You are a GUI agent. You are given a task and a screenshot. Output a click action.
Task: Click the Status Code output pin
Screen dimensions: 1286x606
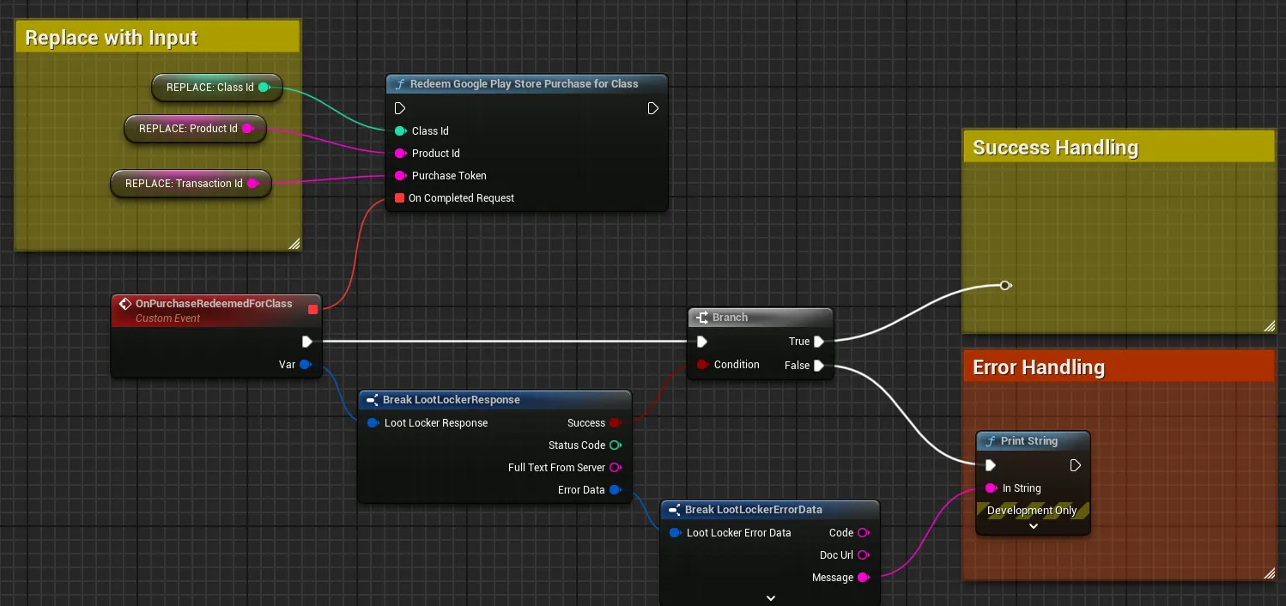click(x=615, y=445)
